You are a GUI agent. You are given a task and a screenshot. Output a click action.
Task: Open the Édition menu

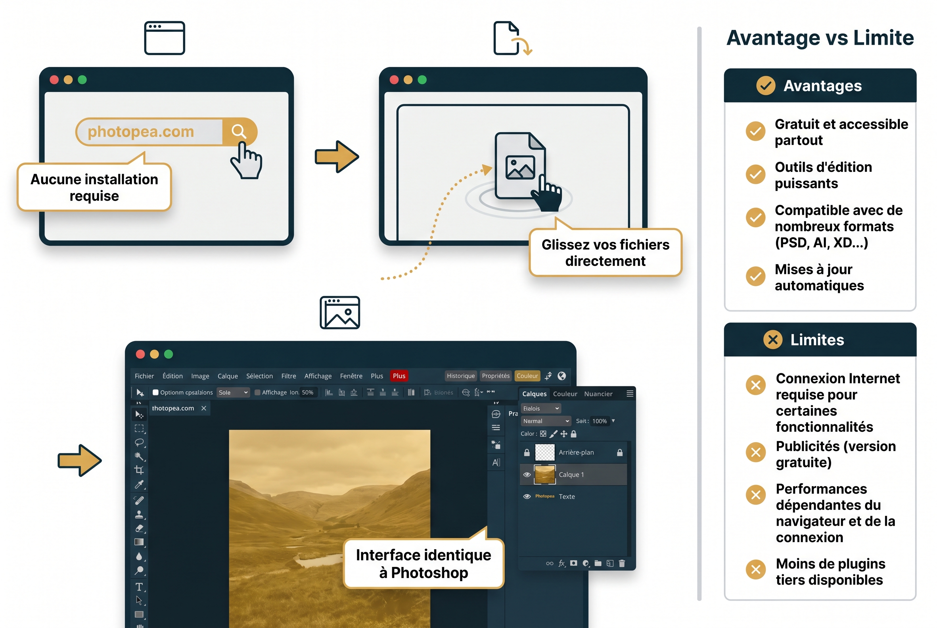point(172,376)
